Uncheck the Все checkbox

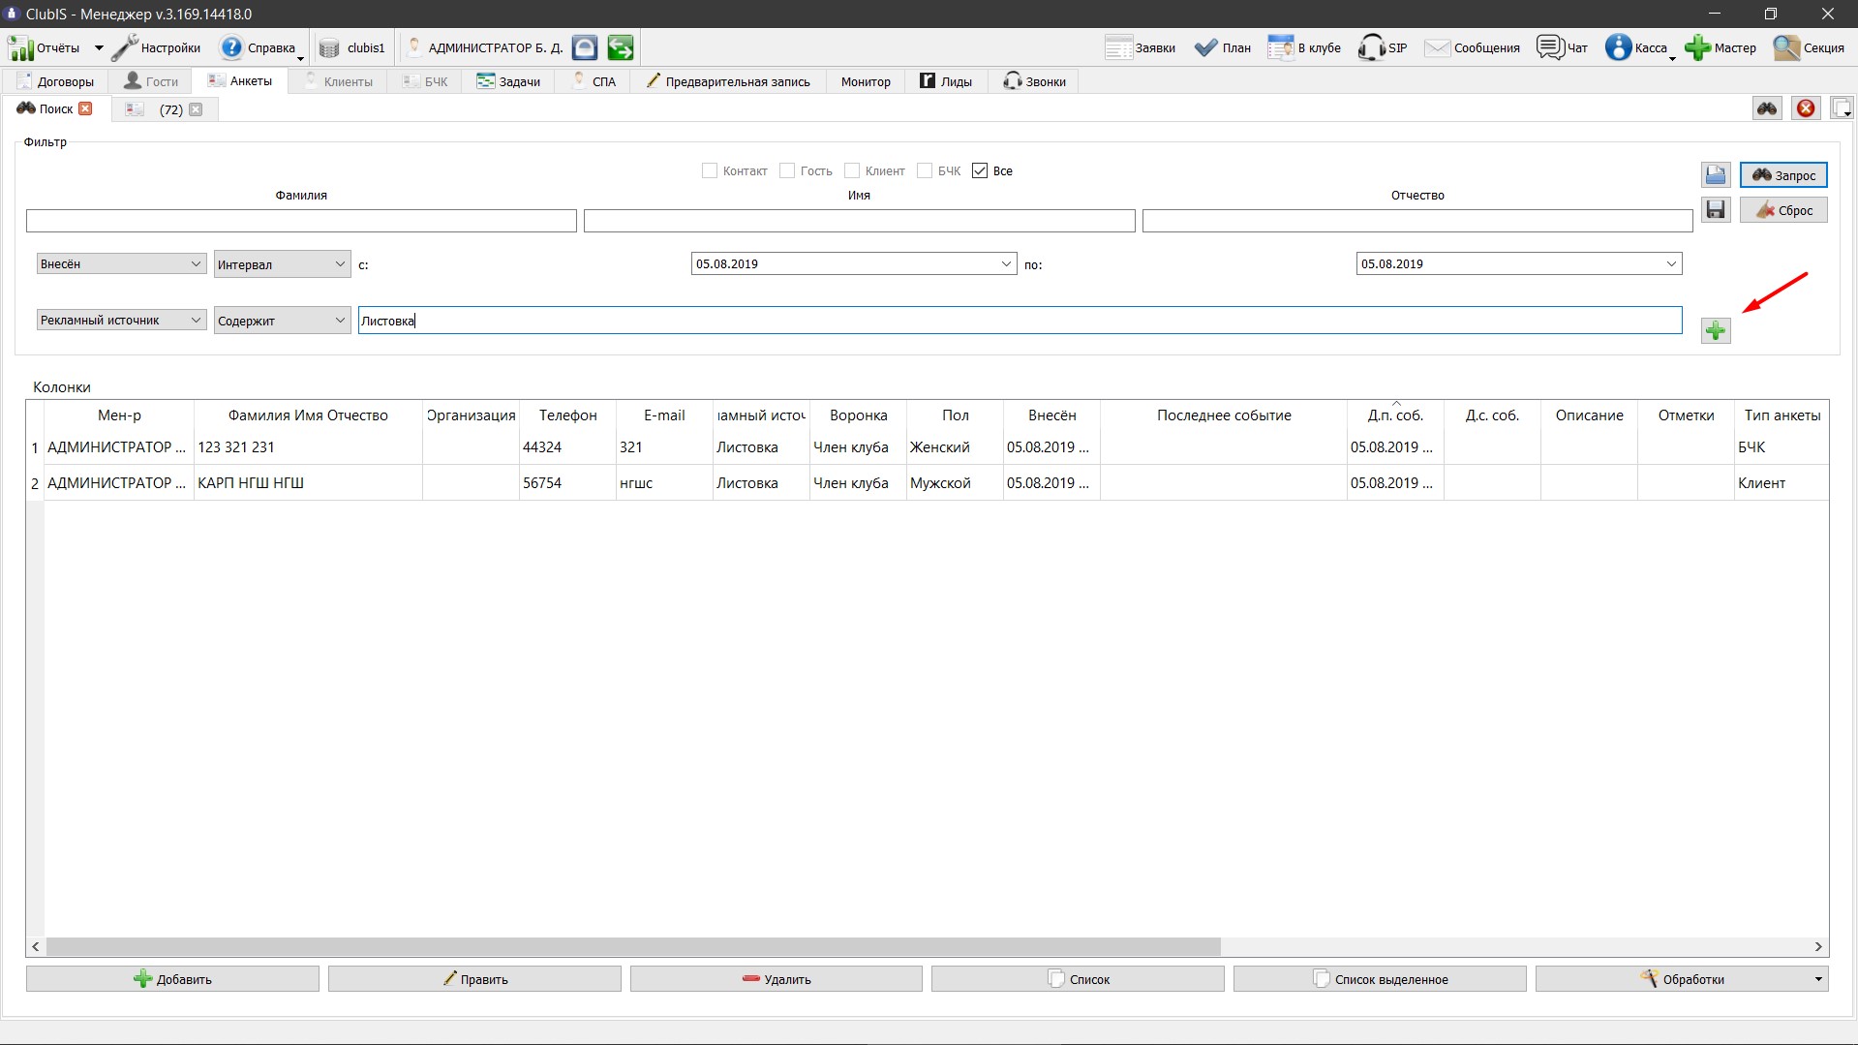[980, 171]
